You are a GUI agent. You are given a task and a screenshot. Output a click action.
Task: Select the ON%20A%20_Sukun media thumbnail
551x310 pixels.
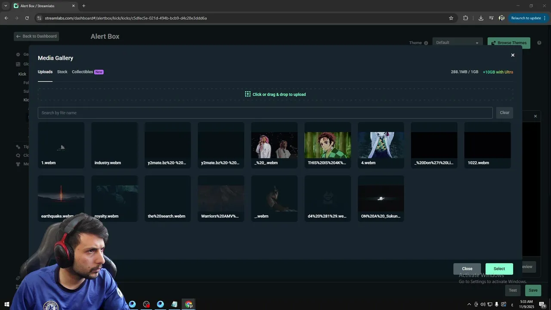(381, 198)
